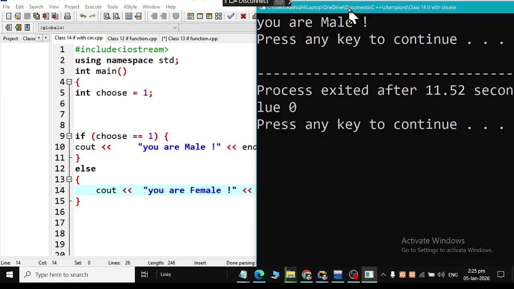The height and width of the screenshot is (289, 514).
Task: Click the Replace magnifier icon
Action: [x=116, y=16]
